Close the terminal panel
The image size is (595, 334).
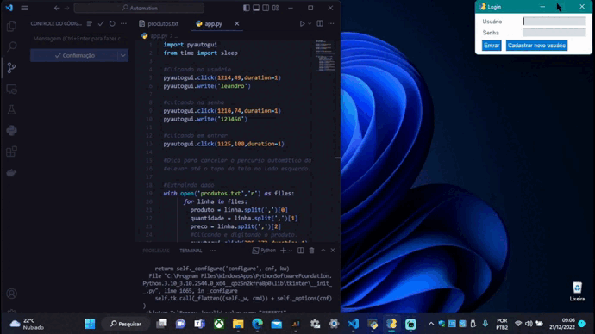click(333, 251)
